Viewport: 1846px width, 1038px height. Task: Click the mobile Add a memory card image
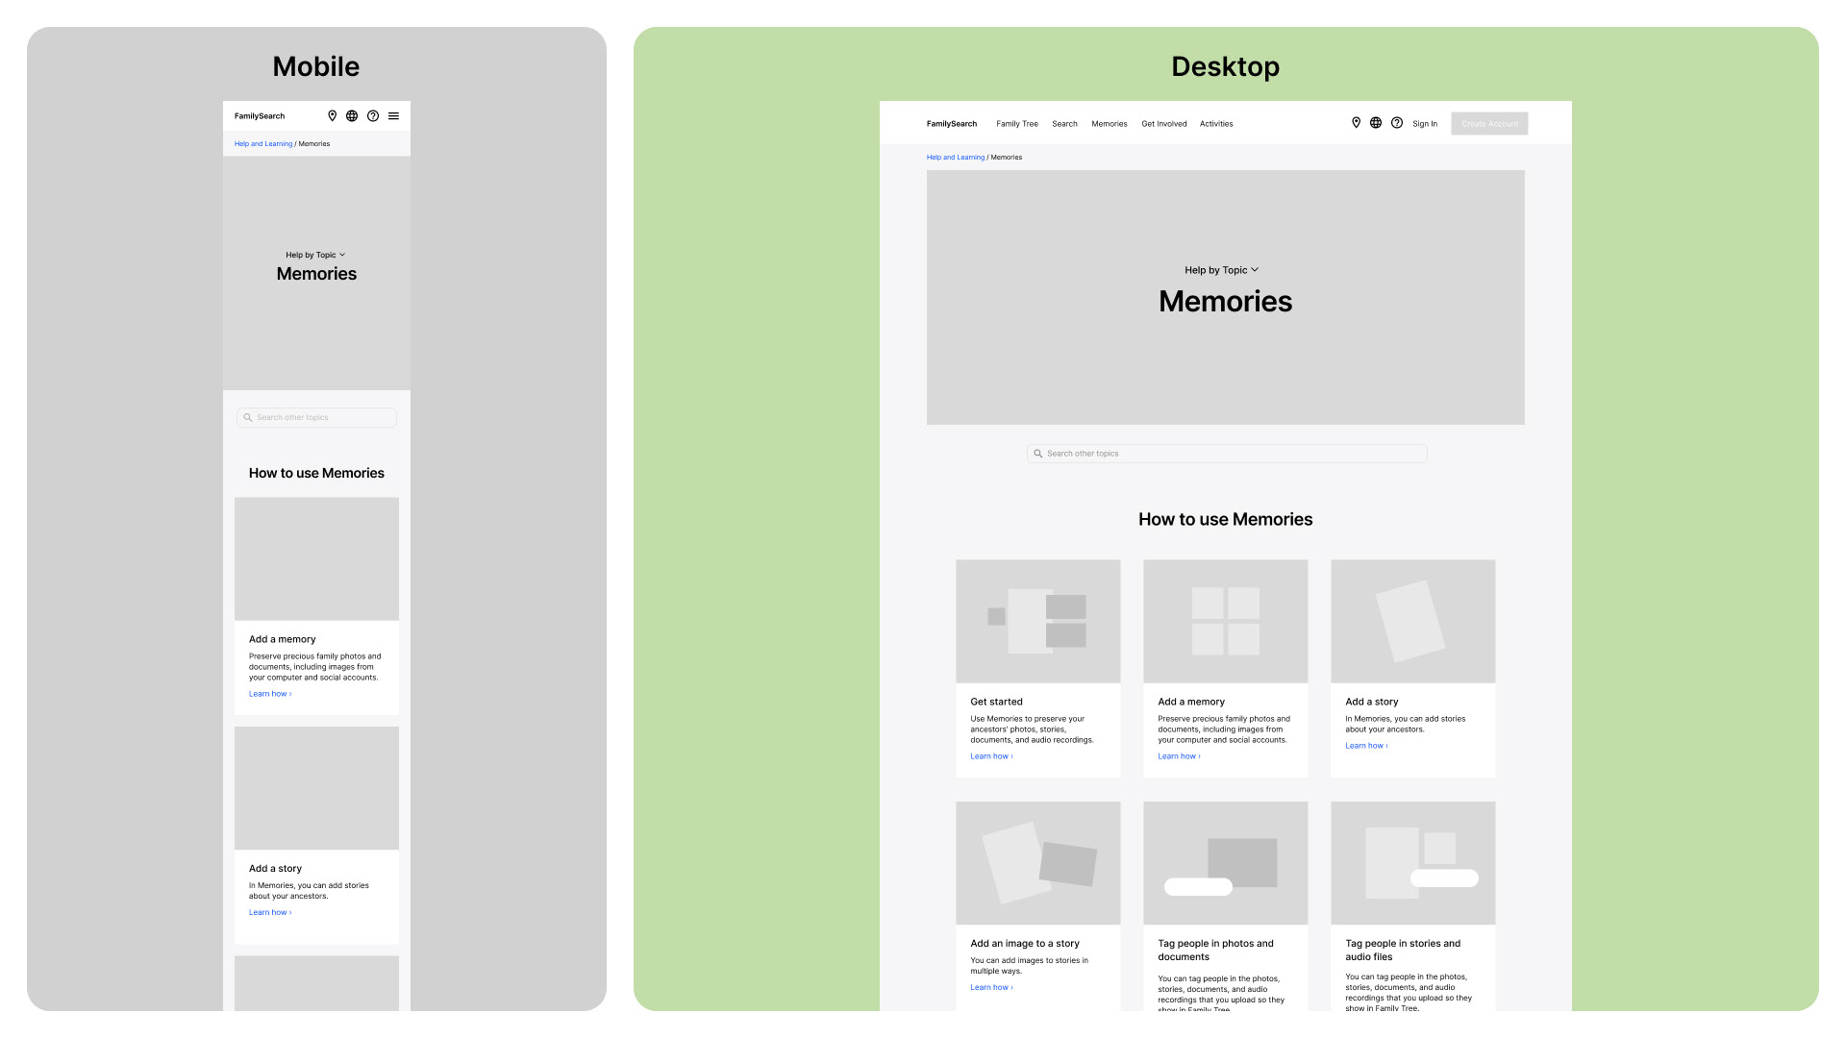click(x=316, y=559)
